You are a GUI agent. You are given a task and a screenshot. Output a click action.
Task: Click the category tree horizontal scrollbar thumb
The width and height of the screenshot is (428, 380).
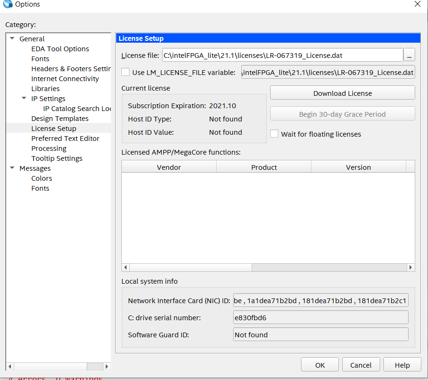pos(51,366)
